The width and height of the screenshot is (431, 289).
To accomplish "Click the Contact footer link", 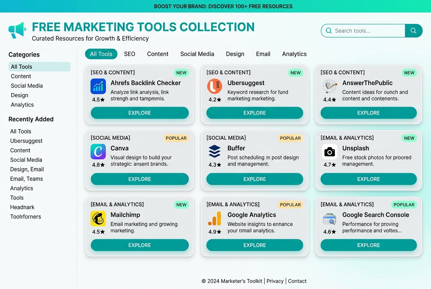I will pos(297,281).
